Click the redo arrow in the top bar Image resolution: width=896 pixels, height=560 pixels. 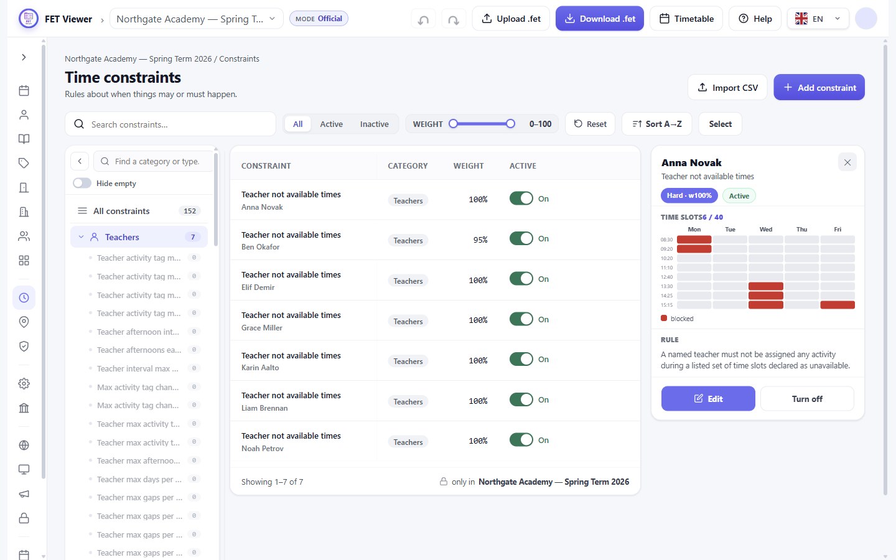tap(454, 19)
